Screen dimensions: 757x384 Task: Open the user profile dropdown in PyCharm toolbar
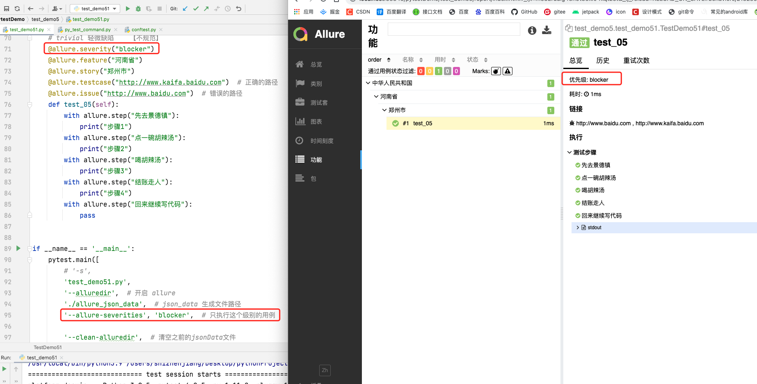click(x=57, y=8)
